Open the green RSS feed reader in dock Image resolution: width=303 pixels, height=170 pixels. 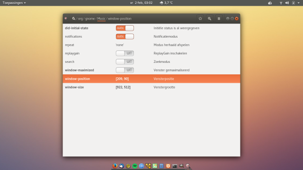click(x=155, y=166)
